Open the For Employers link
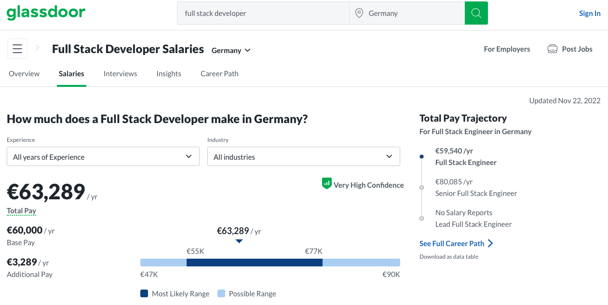The width and height of the screenshot is (608, 305). pyautogui.click(x=507, y=49)
